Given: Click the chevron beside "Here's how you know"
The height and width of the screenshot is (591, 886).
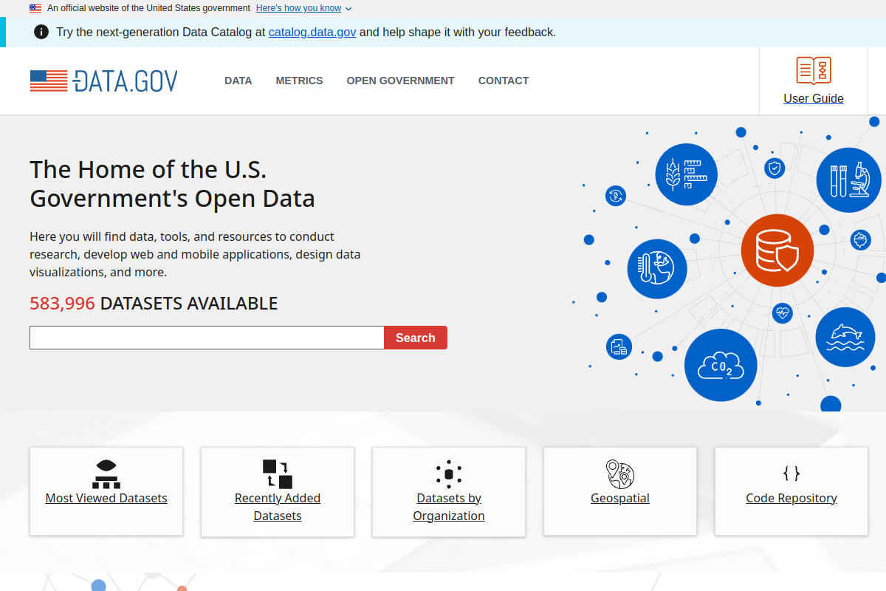Looking at the screenshot, I should [348, 9].
